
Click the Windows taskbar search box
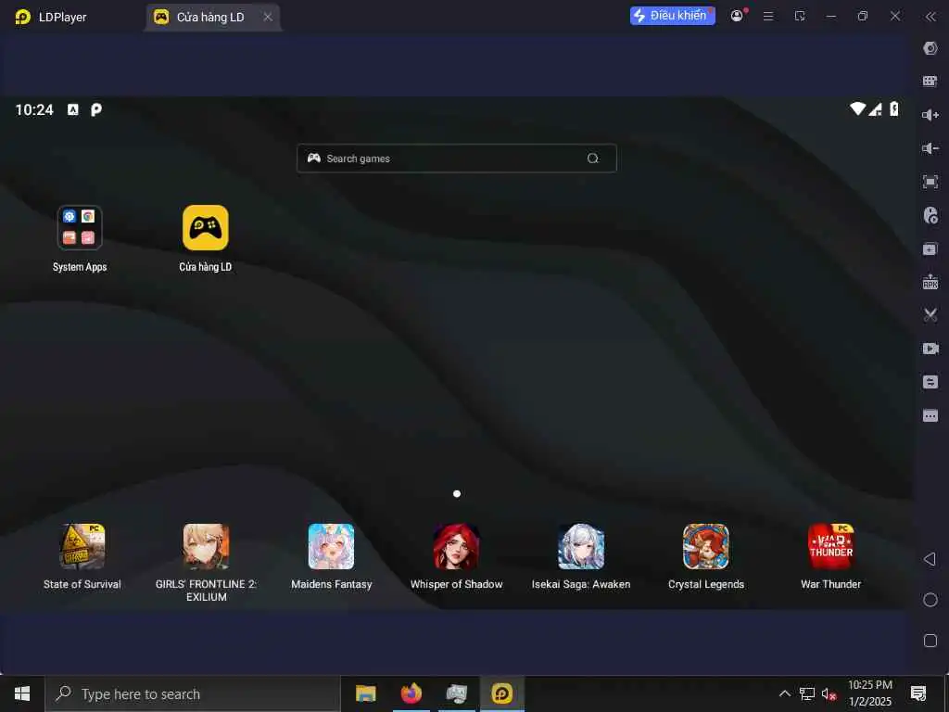[x=193, y=693]
